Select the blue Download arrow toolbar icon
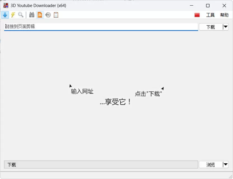Screen dimensions: 233x179 click(x=5, y=15)
